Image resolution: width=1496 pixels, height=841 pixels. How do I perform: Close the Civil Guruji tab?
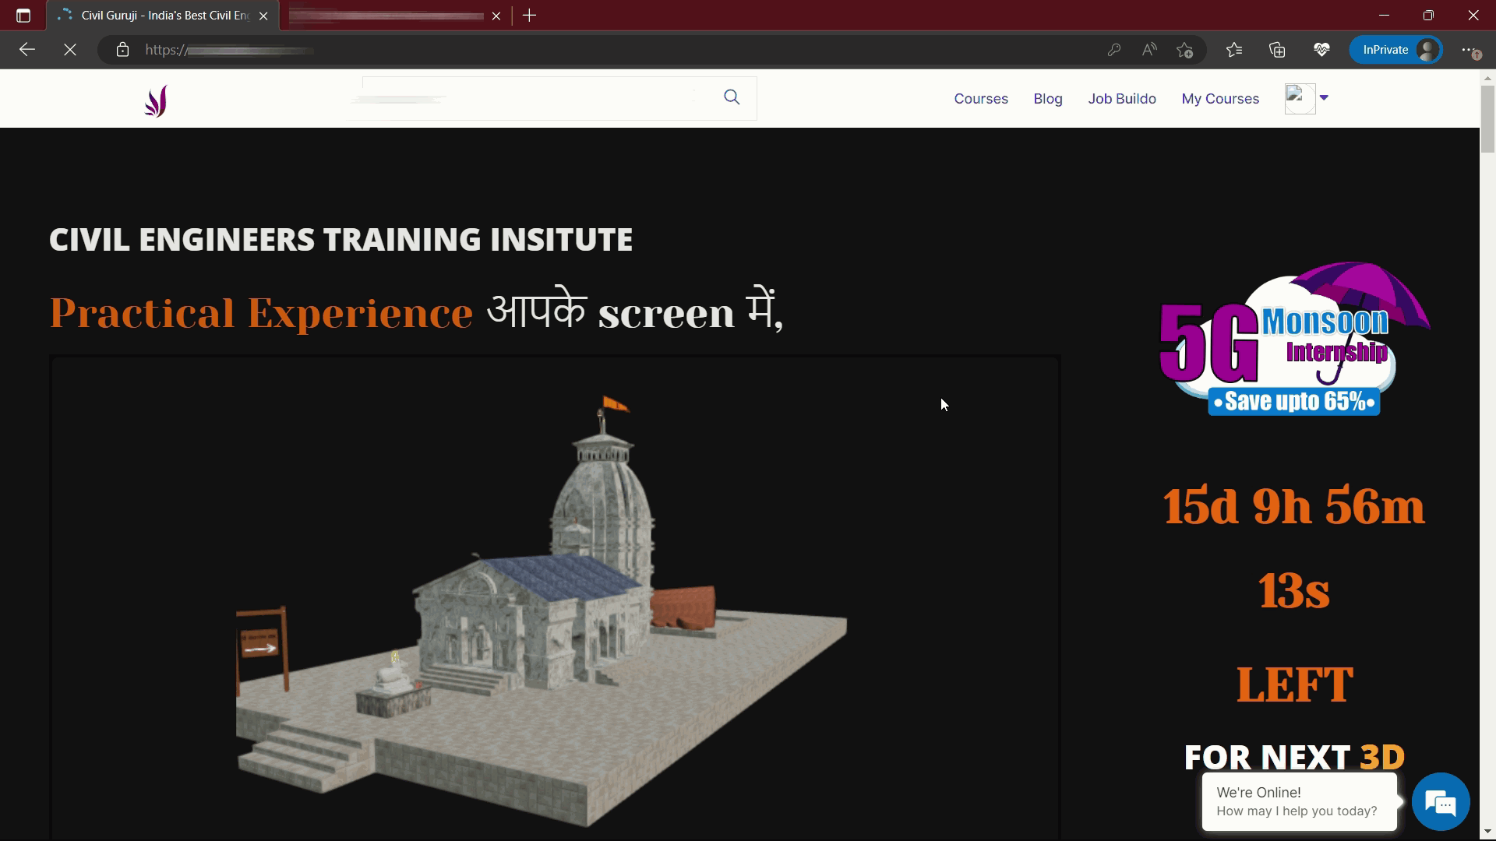[263, 16]
